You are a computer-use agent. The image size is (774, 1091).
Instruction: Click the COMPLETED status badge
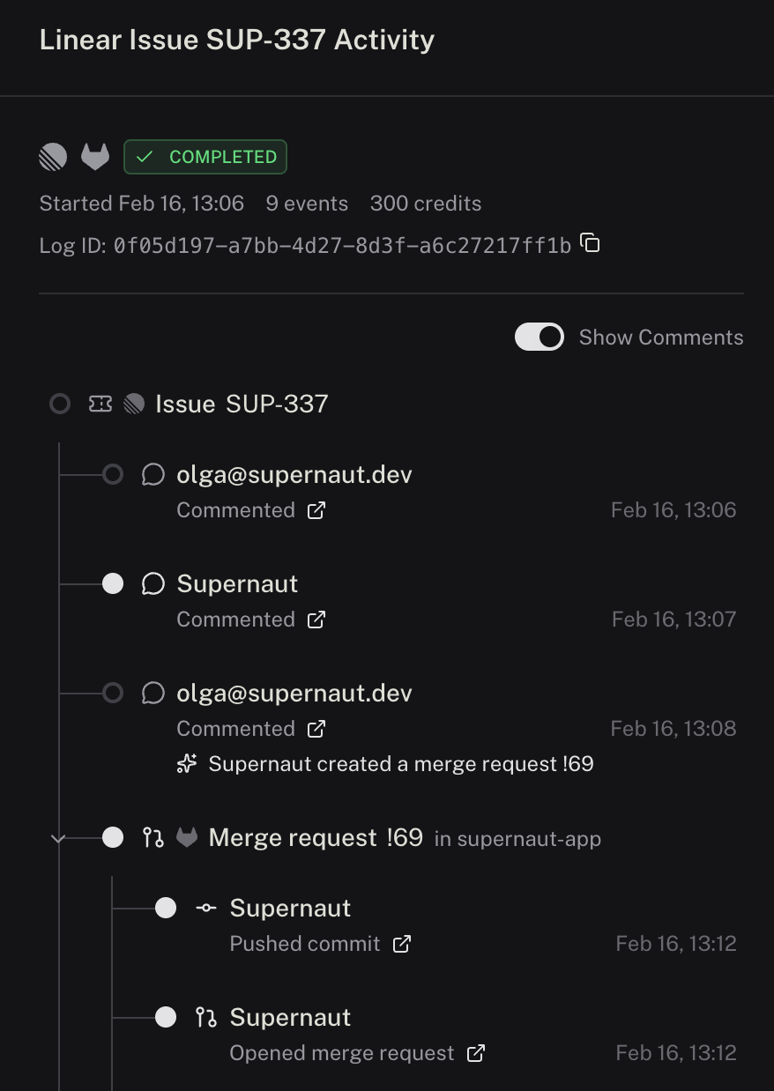205,156
